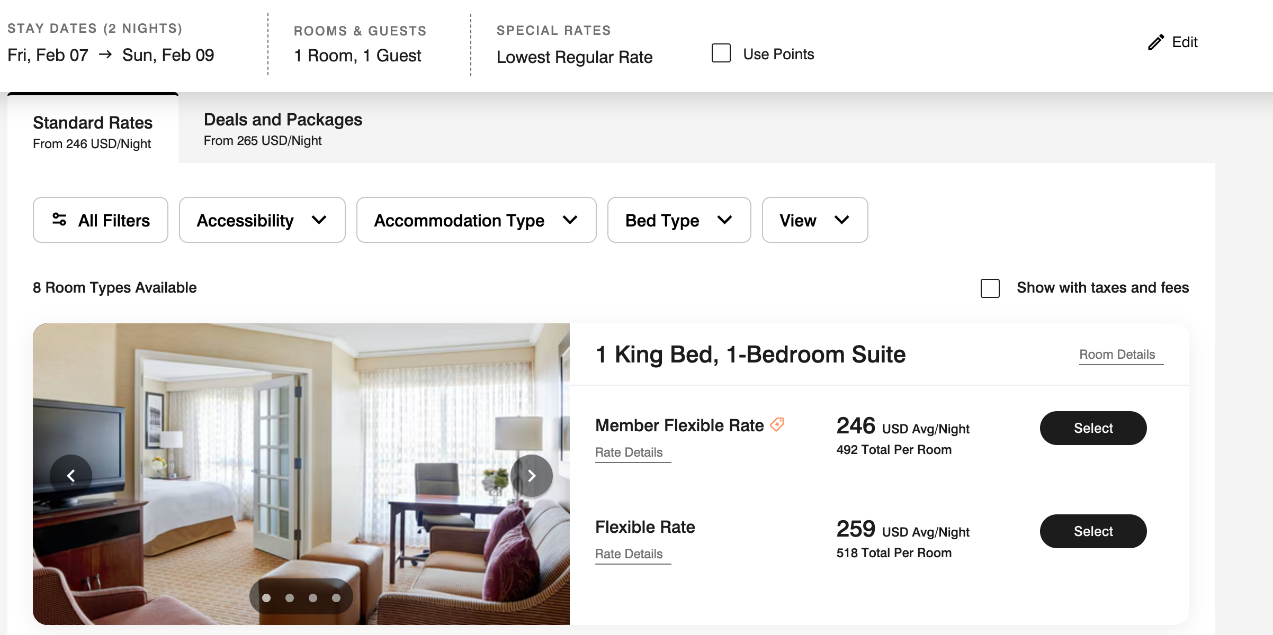Image resolution: width=1273 pixels, height=635 pixels.
Task: Click the Edit pencil icon
Action: [x=1157, y=42]
